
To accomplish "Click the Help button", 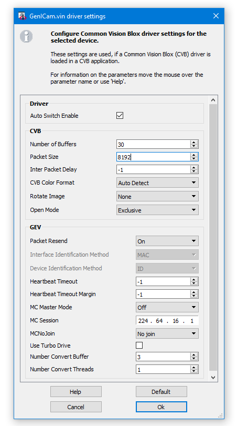I will coord(76,392).
